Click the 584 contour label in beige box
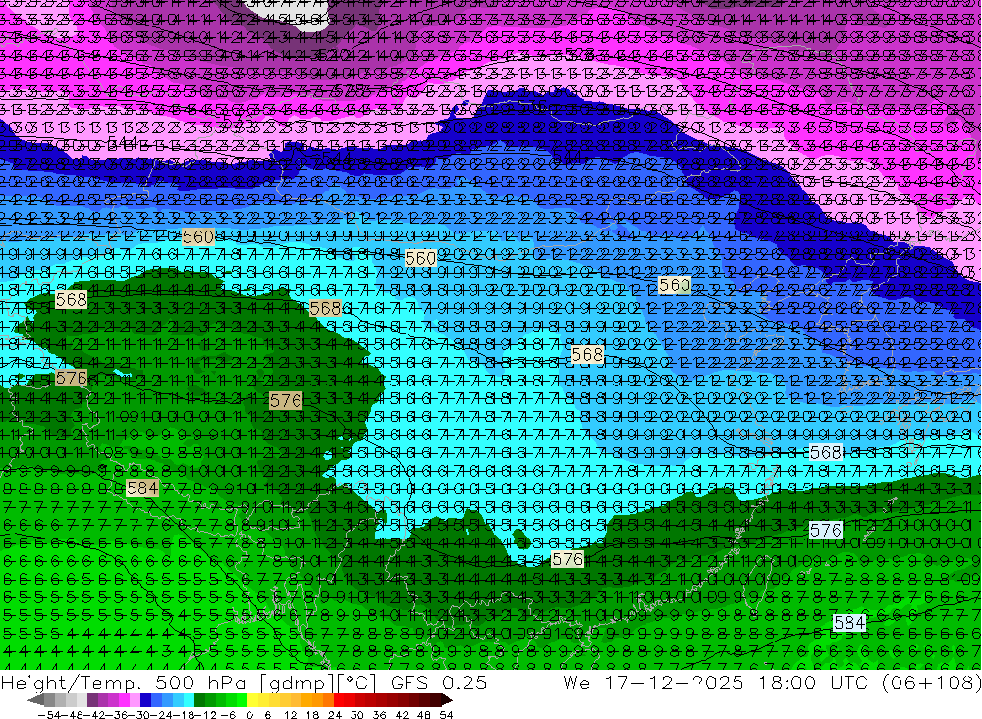The width and height of the screenshot is (982, 719). 142,488
